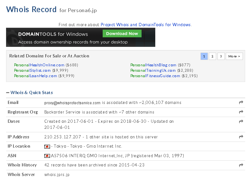Viewport: 249px width, 183px height.
Task: Click the share arrow in the Whois History row
Action: pos(241,165)
